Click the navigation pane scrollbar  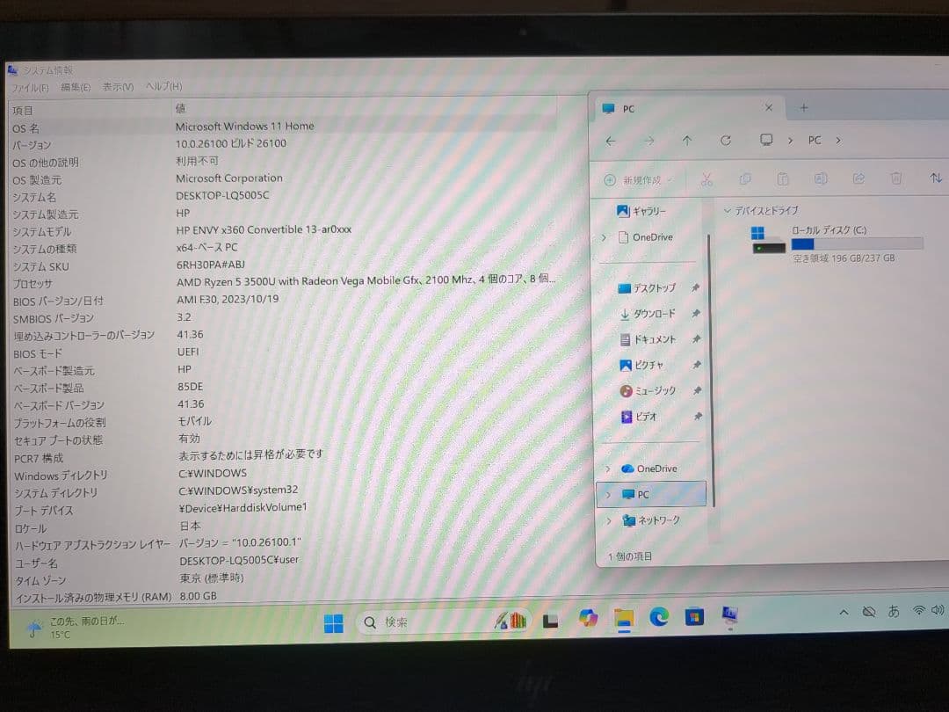(711, 369)
